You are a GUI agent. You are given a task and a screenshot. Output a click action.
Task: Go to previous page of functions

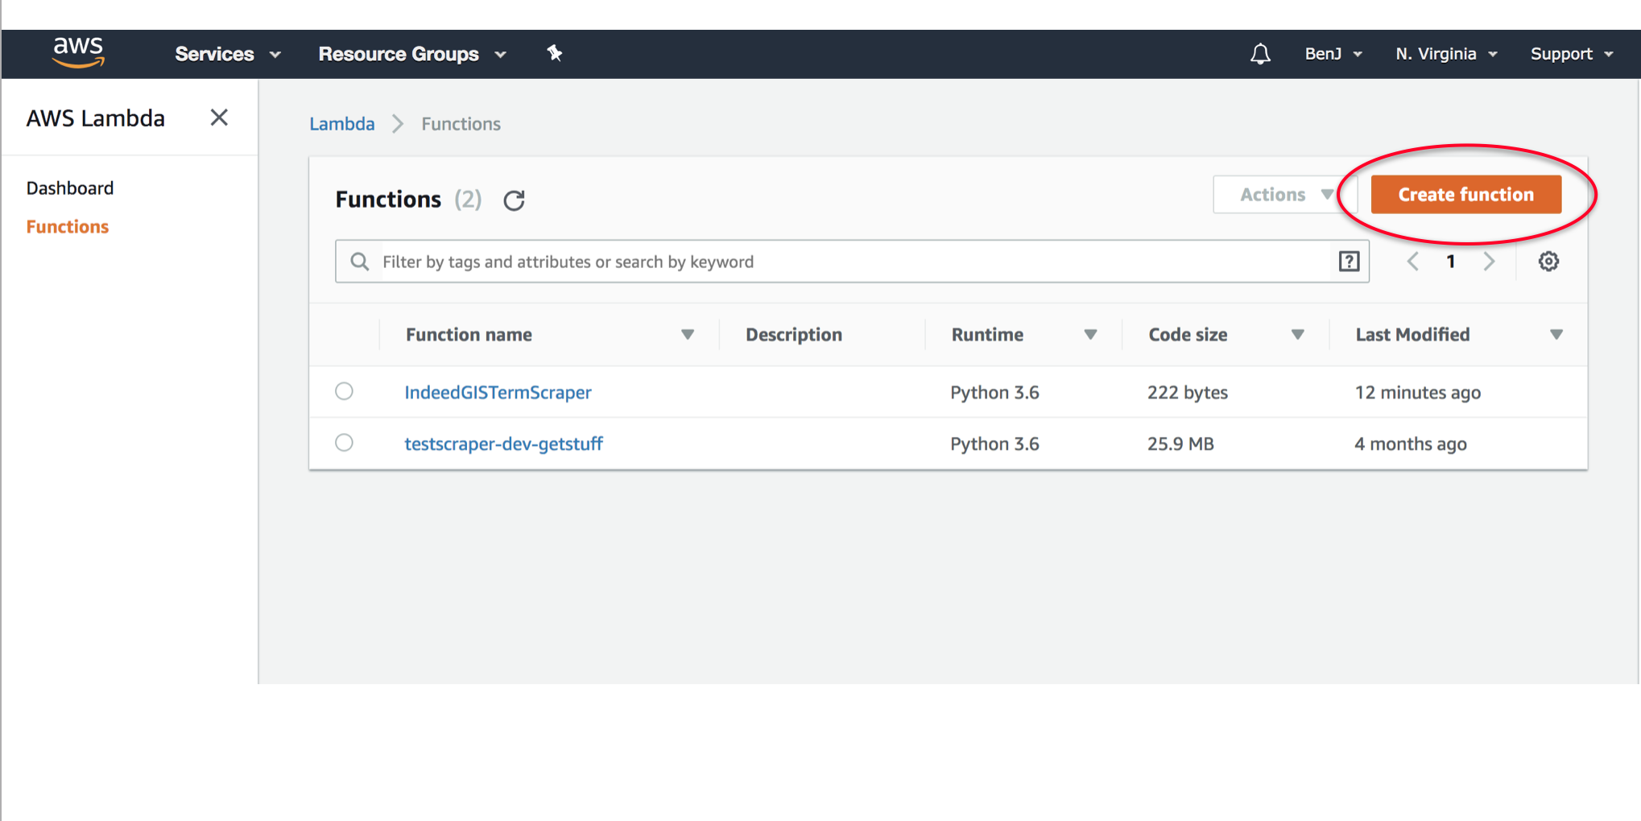(x=1412, y=262)
